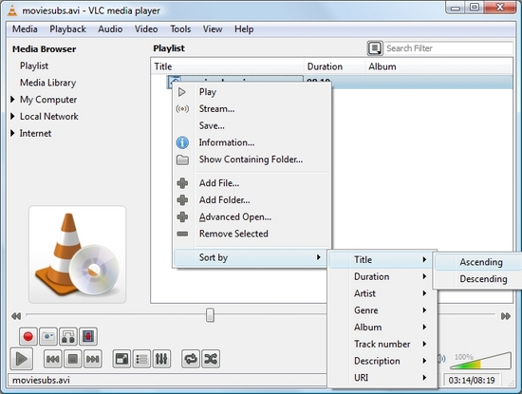Toggle loop repeat mode button
This screenshot has height=394, width=522.
[x=191, y=359]
